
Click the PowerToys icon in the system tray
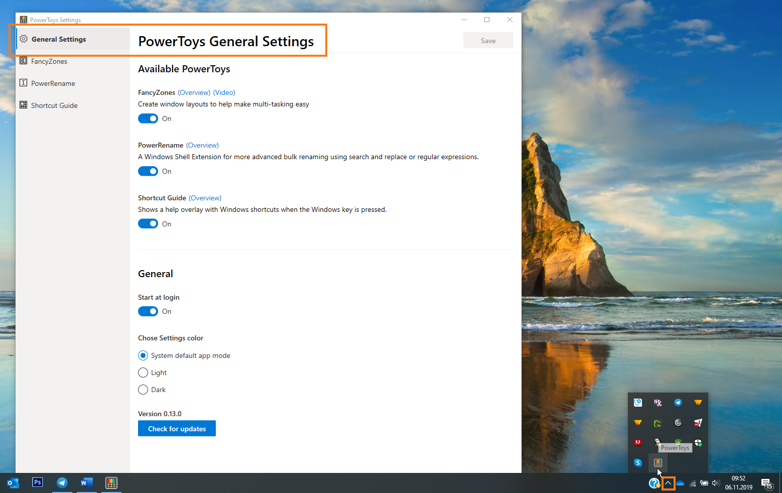coord(658,463)
